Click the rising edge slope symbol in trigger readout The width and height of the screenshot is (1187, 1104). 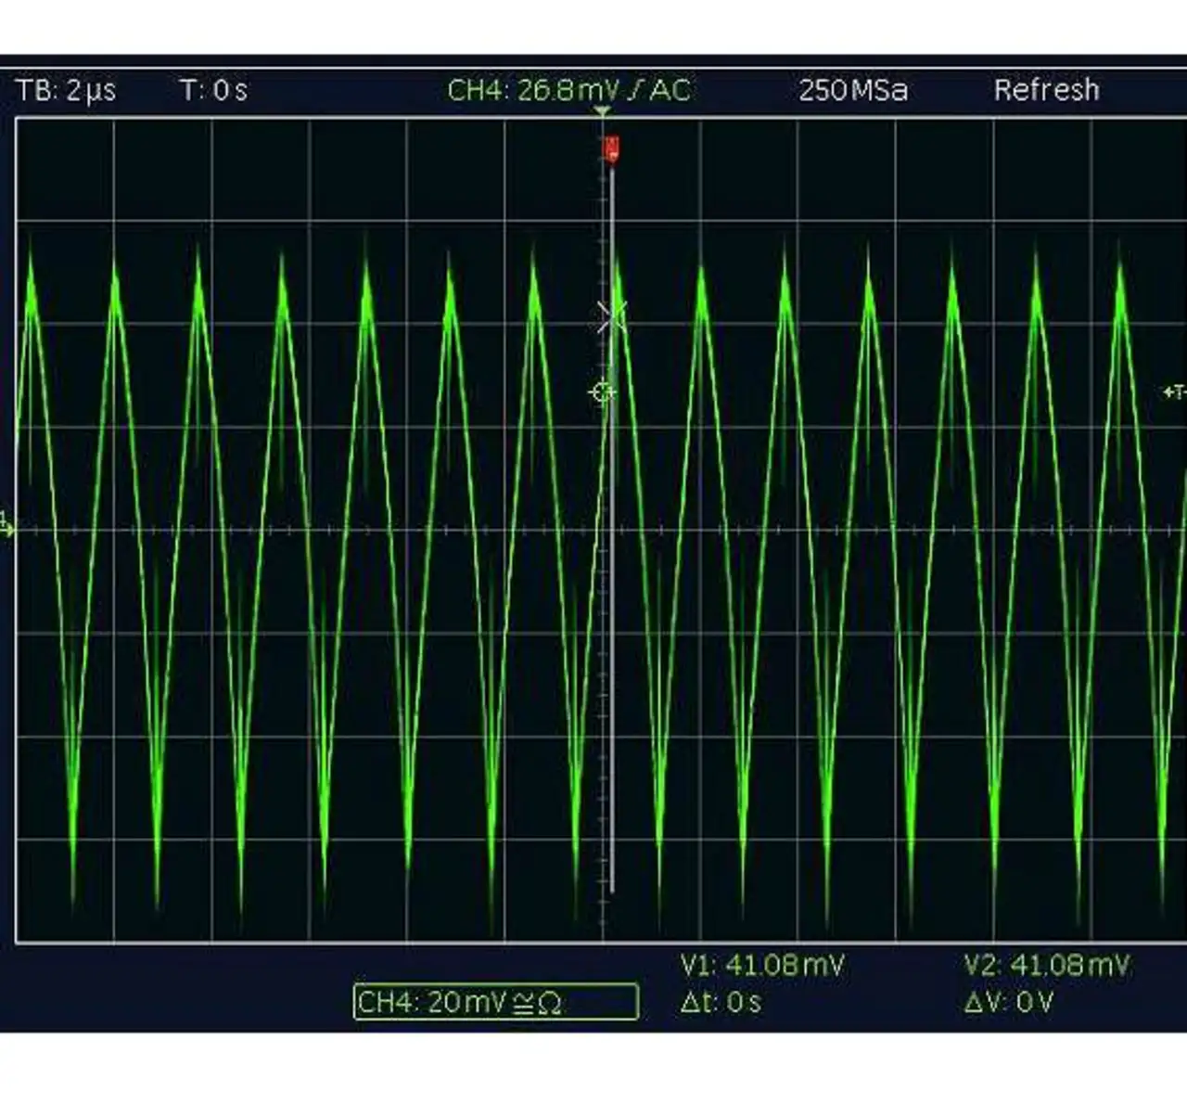634,90
